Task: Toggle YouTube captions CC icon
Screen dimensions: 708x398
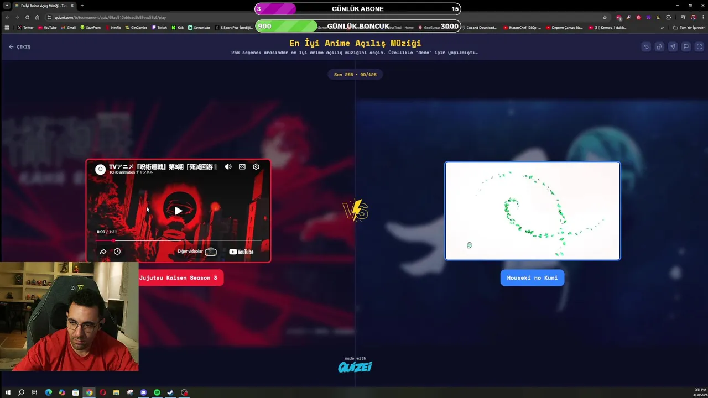Action: click(x=242, y=167)
